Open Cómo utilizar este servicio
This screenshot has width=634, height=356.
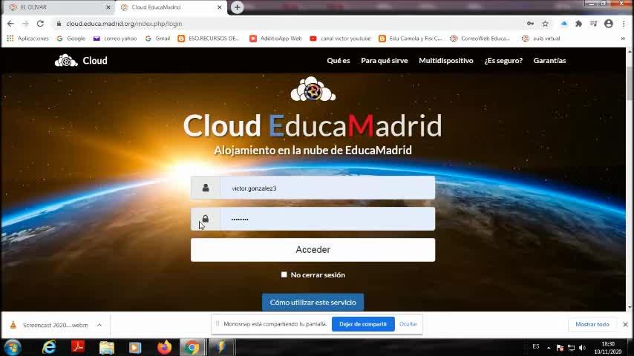point(313,303)
